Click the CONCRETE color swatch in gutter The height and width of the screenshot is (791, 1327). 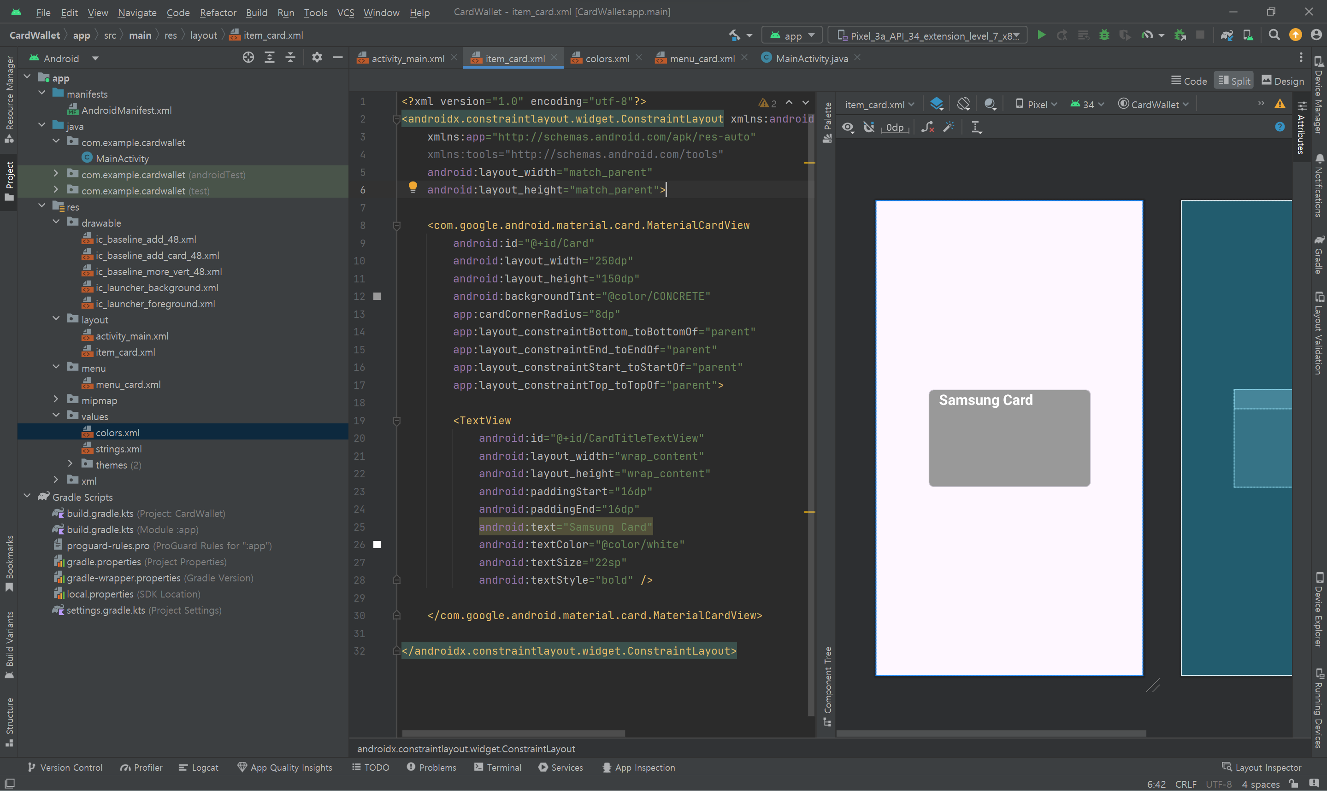377,296
